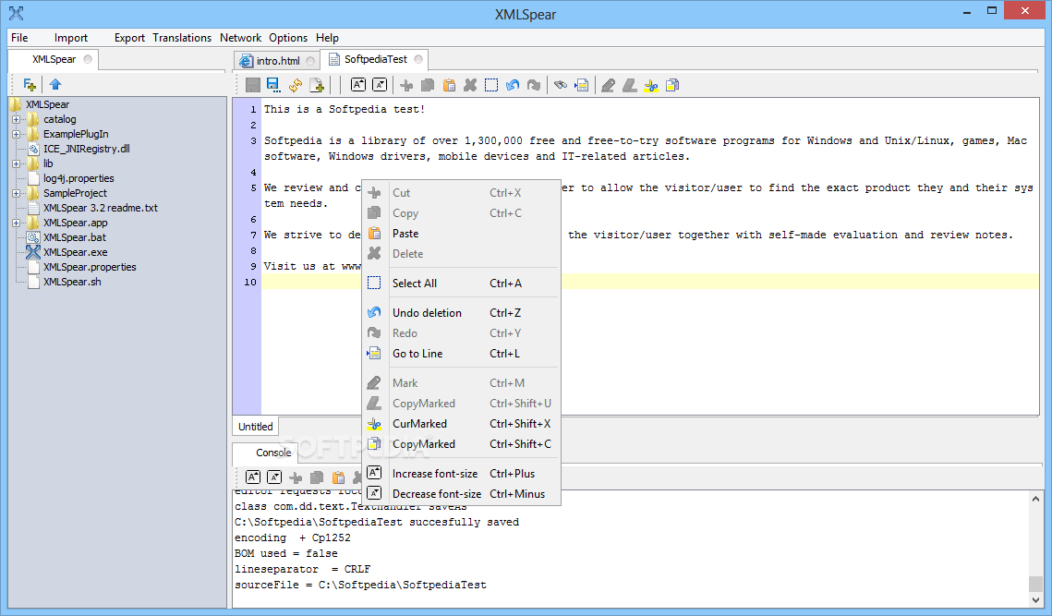Image resolution: width=1052 pixels, height=616 pixels.
Task: Open the Network menu
Action: pos(240,38)
